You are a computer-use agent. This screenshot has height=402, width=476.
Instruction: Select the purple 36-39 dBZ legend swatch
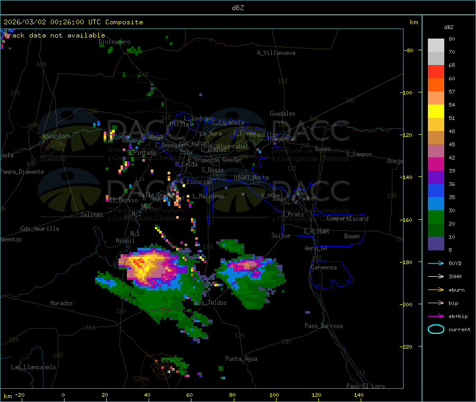[x=436, y=177]
